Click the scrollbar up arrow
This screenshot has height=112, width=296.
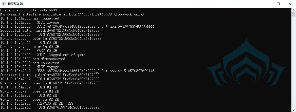pos(293,10)
